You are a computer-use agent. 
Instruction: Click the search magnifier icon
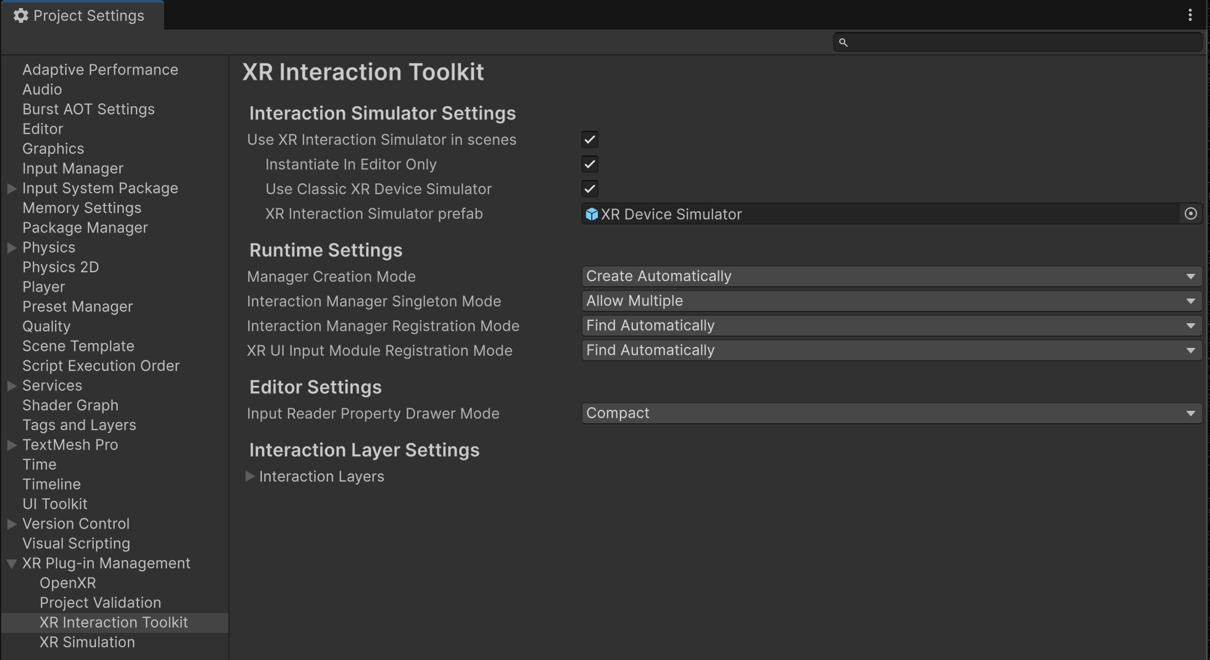(843, 43)
